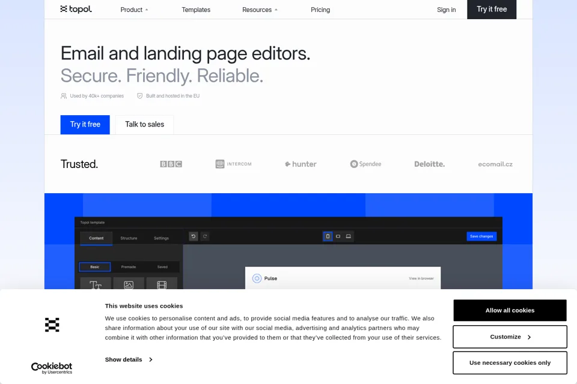577x384 pixels.
Task: Click the Sign in link
Action: pyautogui.click(x=446, y=10)
